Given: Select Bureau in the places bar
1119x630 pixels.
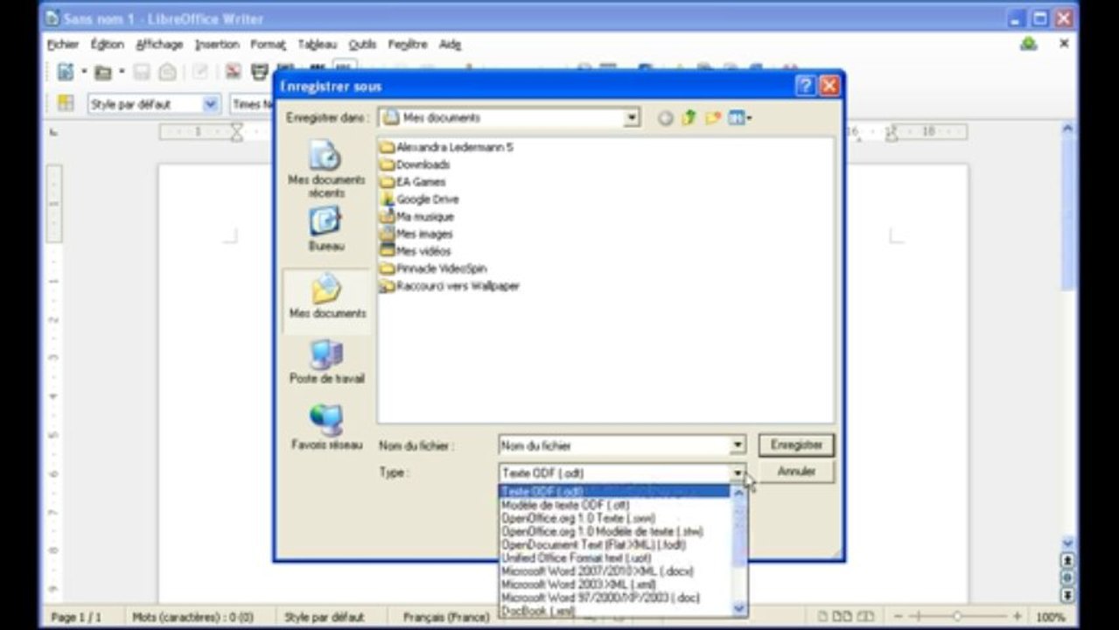Looking at the screenshot, I should [x=325, y=230].
